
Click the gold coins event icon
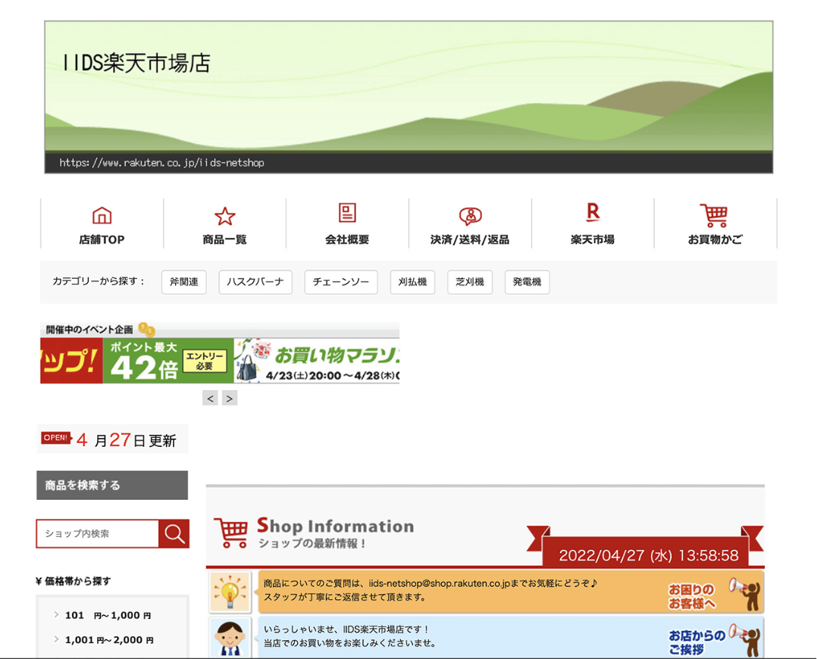click(x=147, y=329)
